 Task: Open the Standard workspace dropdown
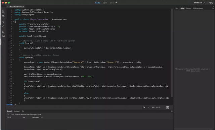[x=199, y=3]
